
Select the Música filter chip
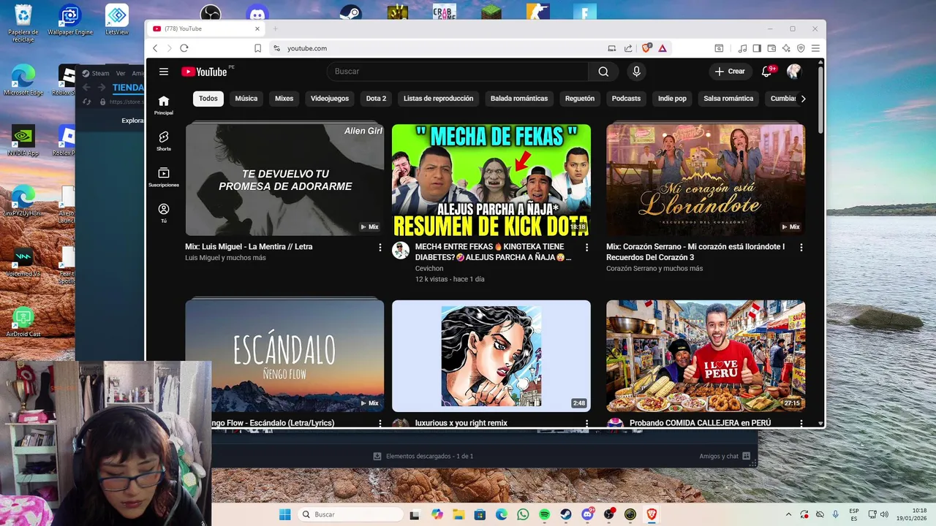246,99
